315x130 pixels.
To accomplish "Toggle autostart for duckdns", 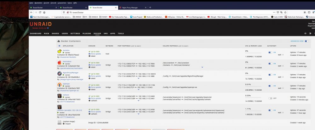I will click(x=270, y=52).
